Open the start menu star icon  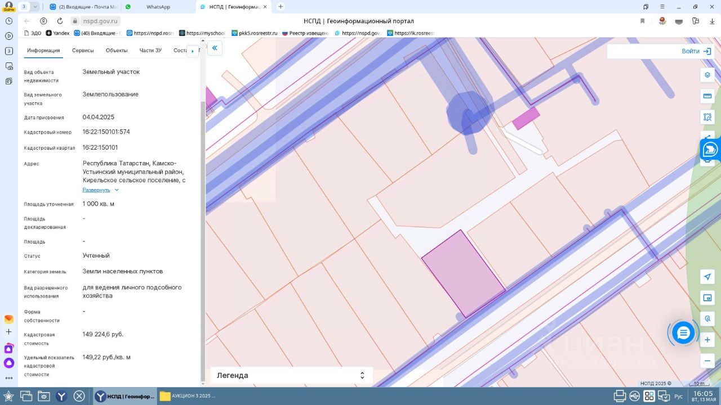9,396
